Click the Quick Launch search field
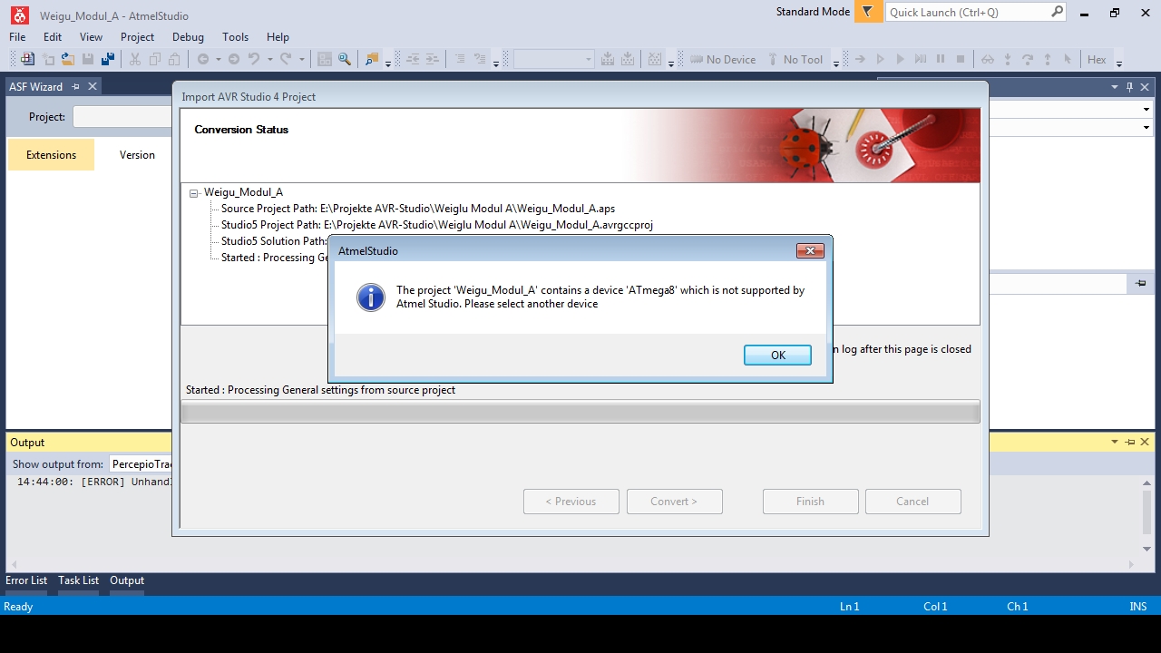The width and height of the screenshot is (1161, 653). pos(975,12)
